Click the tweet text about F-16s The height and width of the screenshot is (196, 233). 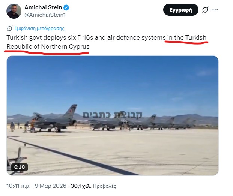[x=107, y=42]
